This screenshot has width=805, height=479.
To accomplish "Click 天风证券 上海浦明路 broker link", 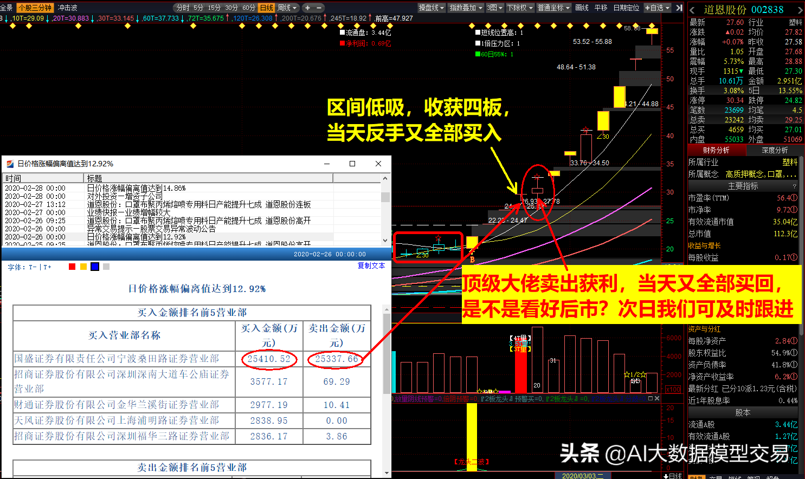I will click(117, 420).
